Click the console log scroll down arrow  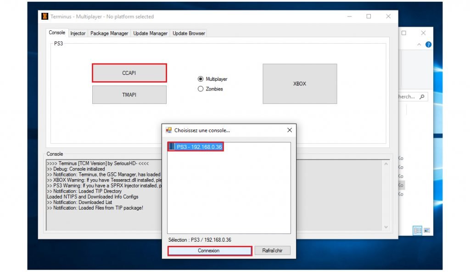point(386,227)
